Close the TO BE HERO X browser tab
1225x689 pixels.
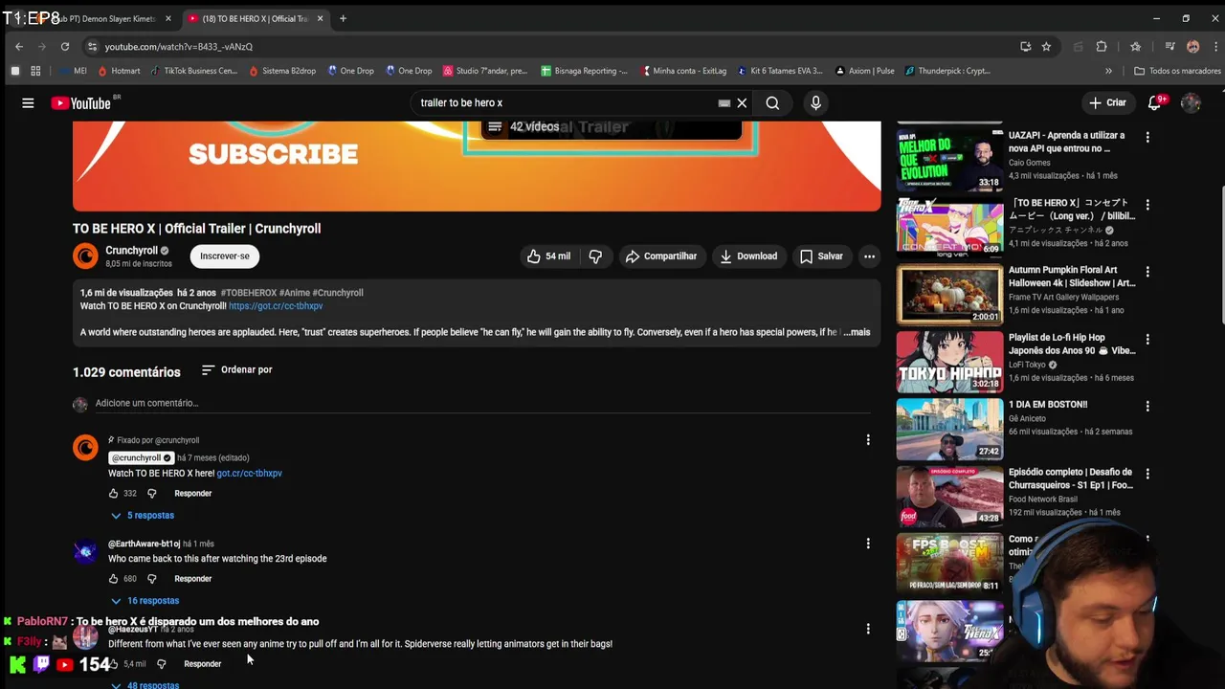[x=320, y=18]
